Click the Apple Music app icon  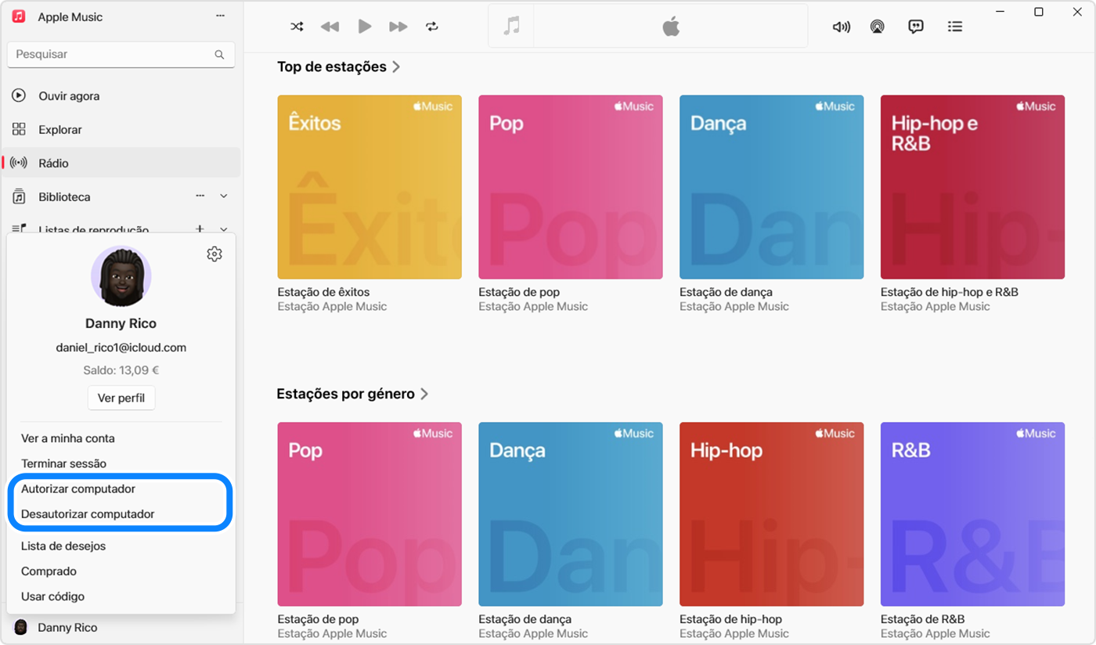(x=20, y=16)
